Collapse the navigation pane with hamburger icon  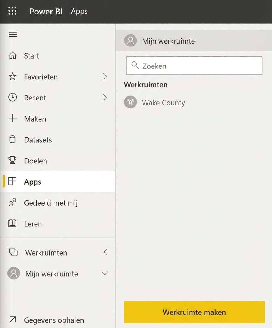[13, 34]
